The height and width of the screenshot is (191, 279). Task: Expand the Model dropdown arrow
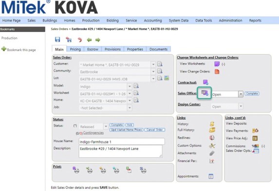click(x=130, y=87)
